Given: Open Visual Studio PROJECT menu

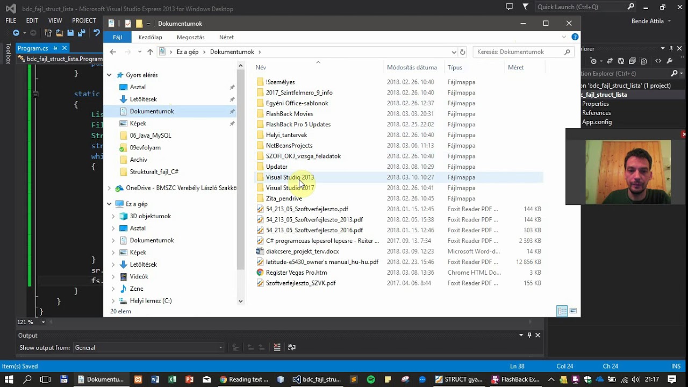Looking at the screenshot, I should point(84,20).
